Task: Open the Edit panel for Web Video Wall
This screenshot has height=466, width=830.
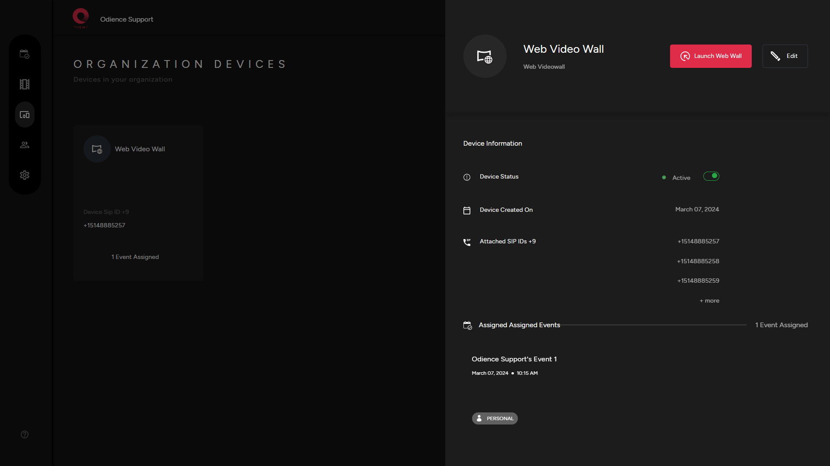Action: (785, 56)
